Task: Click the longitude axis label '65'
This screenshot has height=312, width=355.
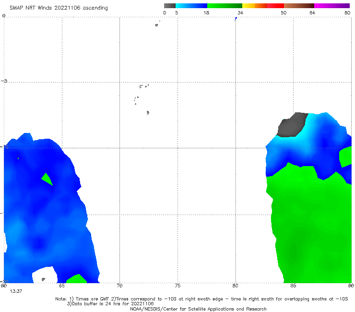Action: coord(62,286)
